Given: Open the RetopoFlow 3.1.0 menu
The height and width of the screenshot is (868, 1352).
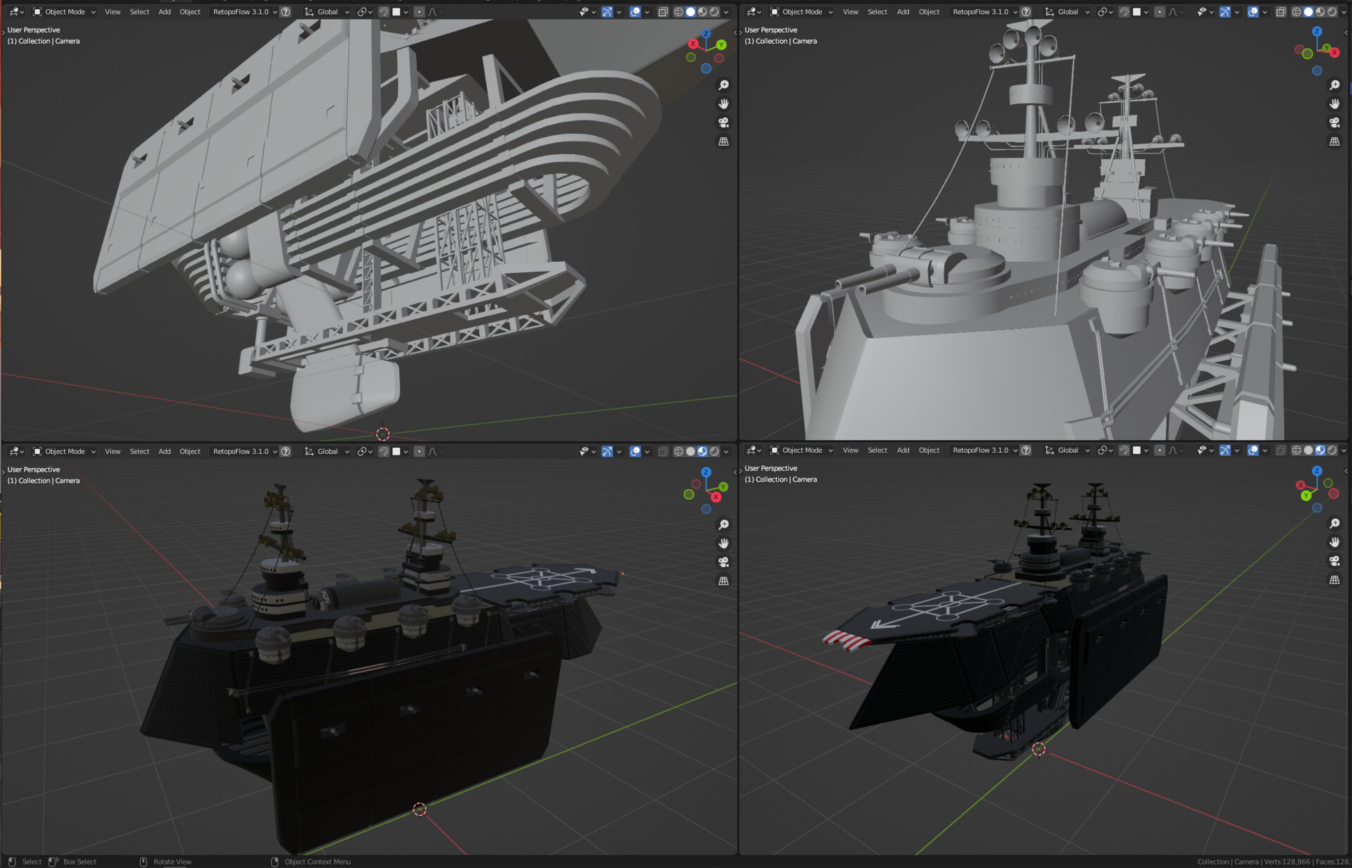Looking at the screenshot, I should (243, 11).
